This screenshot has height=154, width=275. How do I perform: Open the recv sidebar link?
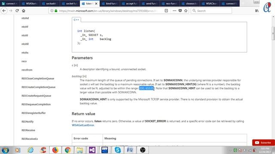(24, 61)
